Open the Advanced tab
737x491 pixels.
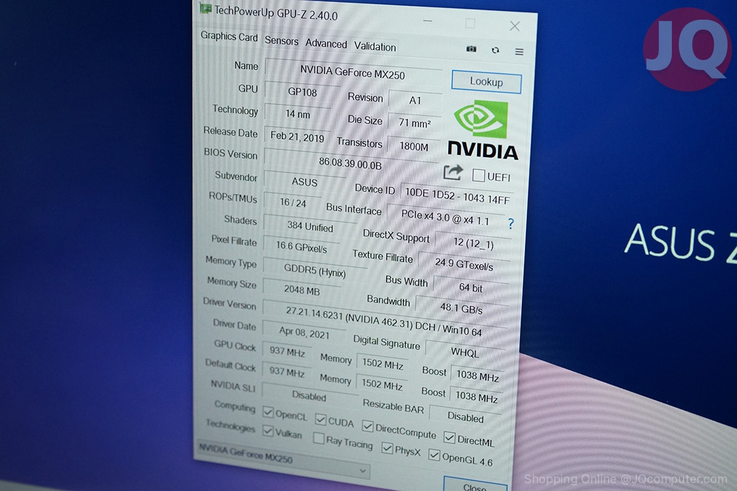(x=326, y=44)
